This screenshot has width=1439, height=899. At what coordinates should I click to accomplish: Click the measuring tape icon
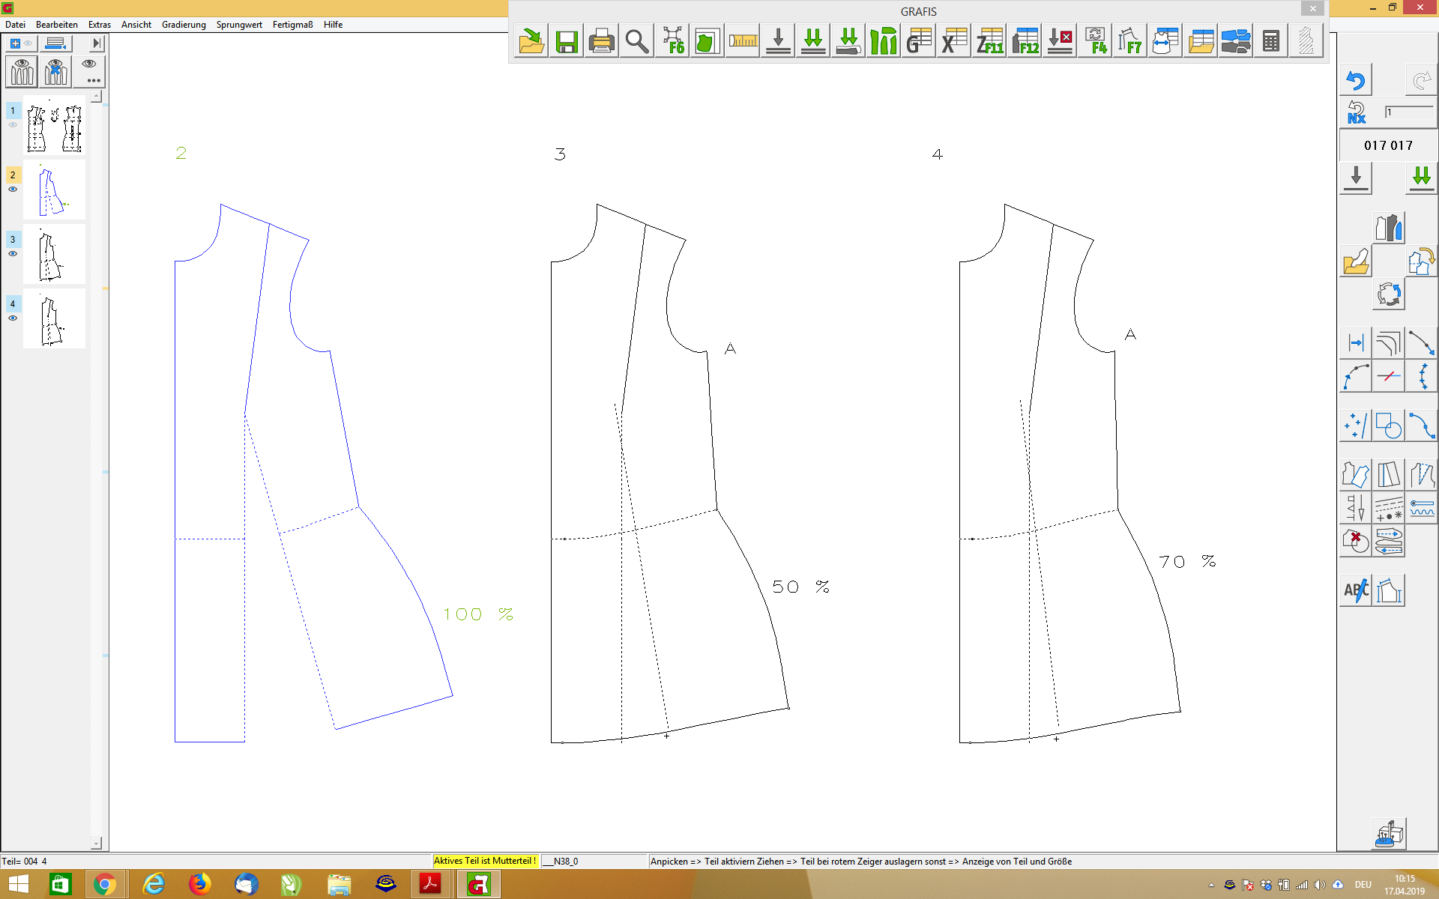pos(743,42)
